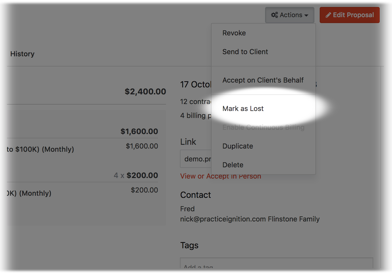
Task: Toggle the Actions dropdown caret arrow
Action: (x=306, y=15)
